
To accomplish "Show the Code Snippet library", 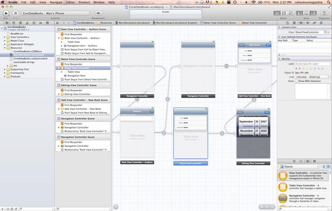I will pos(301,161).
